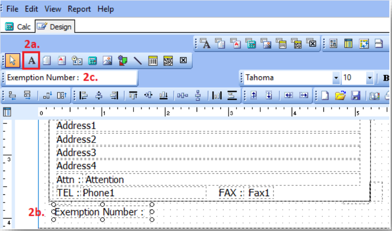Click the New blank report icon
Screen dimensions: 392x231
coord(326,96)
